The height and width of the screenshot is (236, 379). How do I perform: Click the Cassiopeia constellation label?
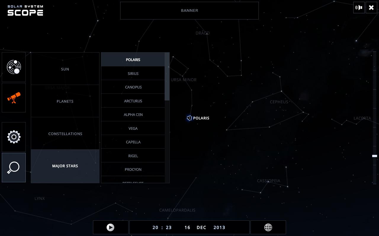(269, 181)
